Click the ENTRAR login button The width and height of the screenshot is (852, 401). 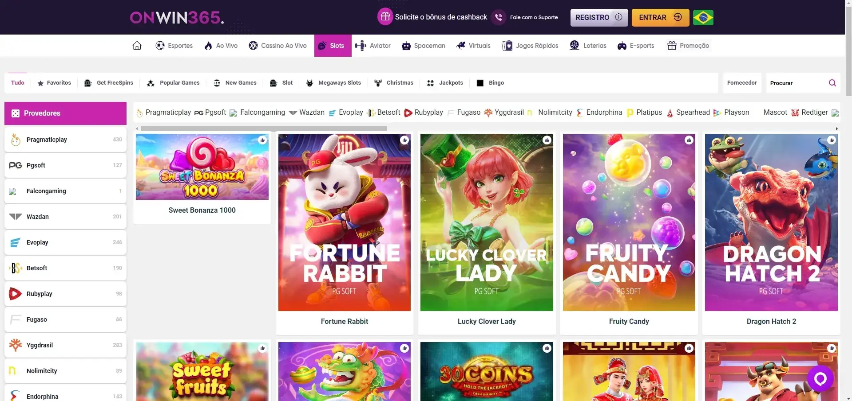tap(660, 18)
